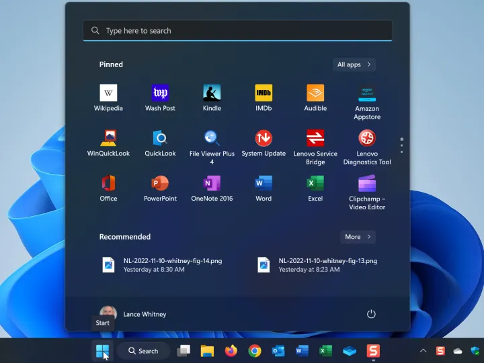Open Google Chrome from the taskbar
The width and height of the screenshot is (484, 363).
(x=254, y=351)
